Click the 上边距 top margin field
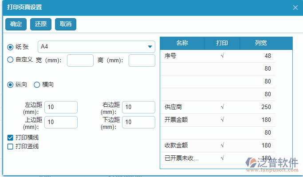 click(x=61, y=122)
